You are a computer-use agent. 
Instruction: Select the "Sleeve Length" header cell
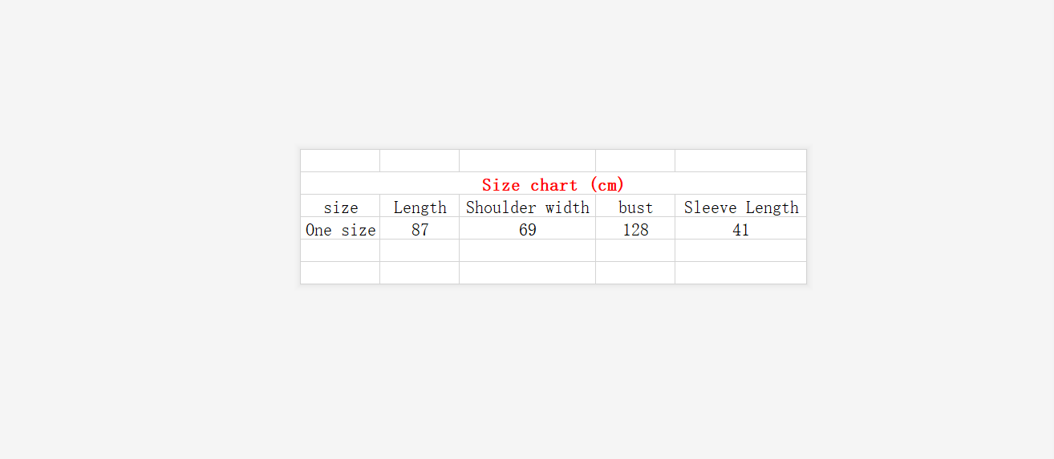pos(740,207)
